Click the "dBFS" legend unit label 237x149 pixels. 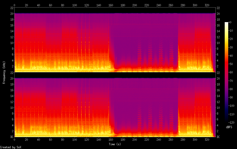tap(229, 127)
